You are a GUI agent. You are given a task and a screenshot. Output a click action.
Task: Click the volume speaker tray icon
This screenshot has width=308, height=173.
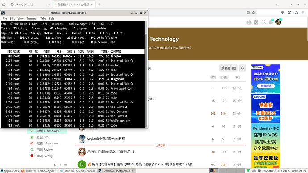[x=259, y=171]
